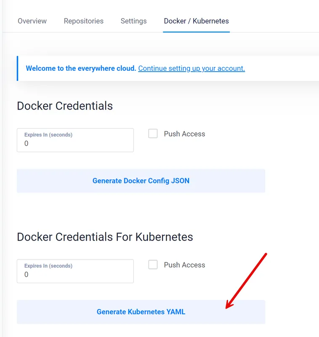Click the Generate Kubernetes YAML button
Viewport: 319px width, 337px height.
141,312
